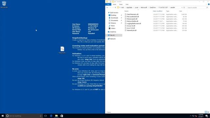Click the Windows Start button

pos(3,116)
